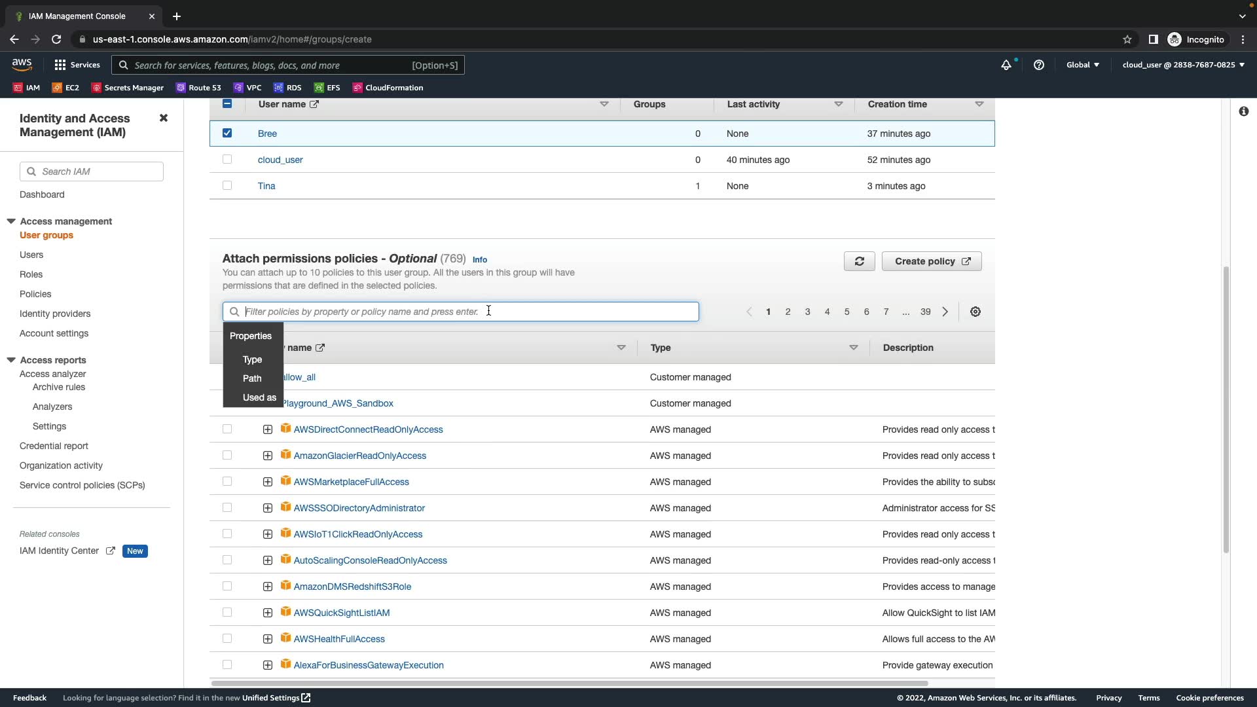Expand the AWSDirectConnectReadOnlyAccess policy details
1257x707 pixels.
coord(267,429)
